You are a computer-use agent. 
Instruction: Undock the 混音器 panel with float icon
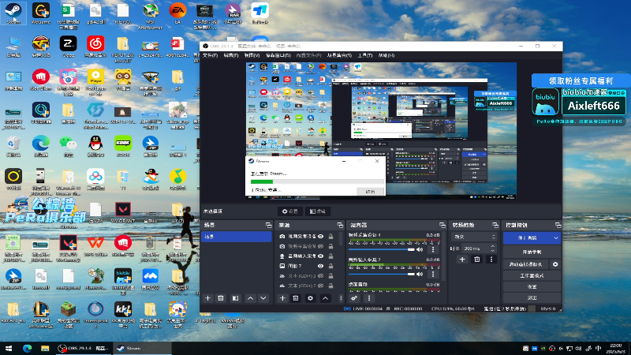click(442, 225)
